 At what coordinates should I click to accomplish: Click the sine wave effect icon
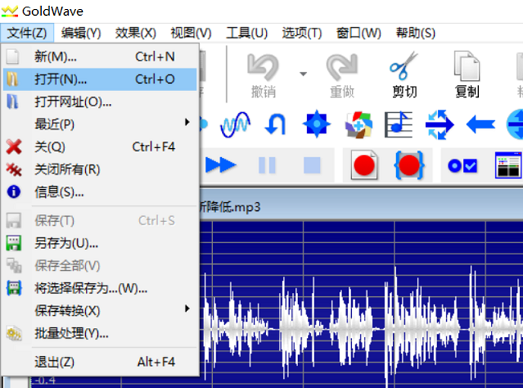click(x=235, y=124)
